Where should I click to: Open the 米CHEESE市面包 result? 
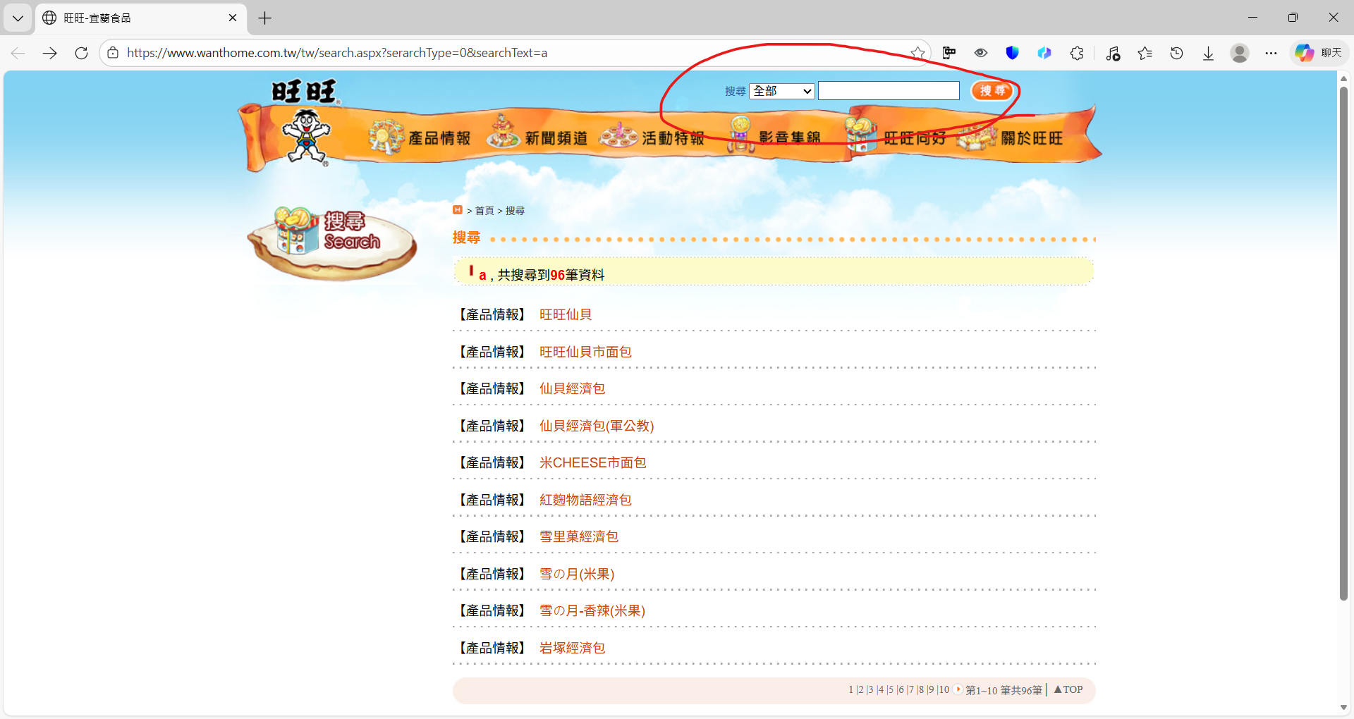(x=592, y=462)
